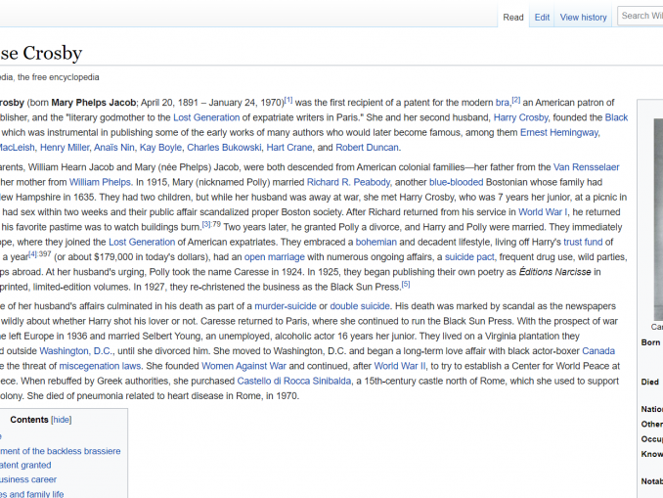The height and width of the screenshot is (498, 663).
Task: Click the Crosby page title heading
Action: tap(41, 53)
